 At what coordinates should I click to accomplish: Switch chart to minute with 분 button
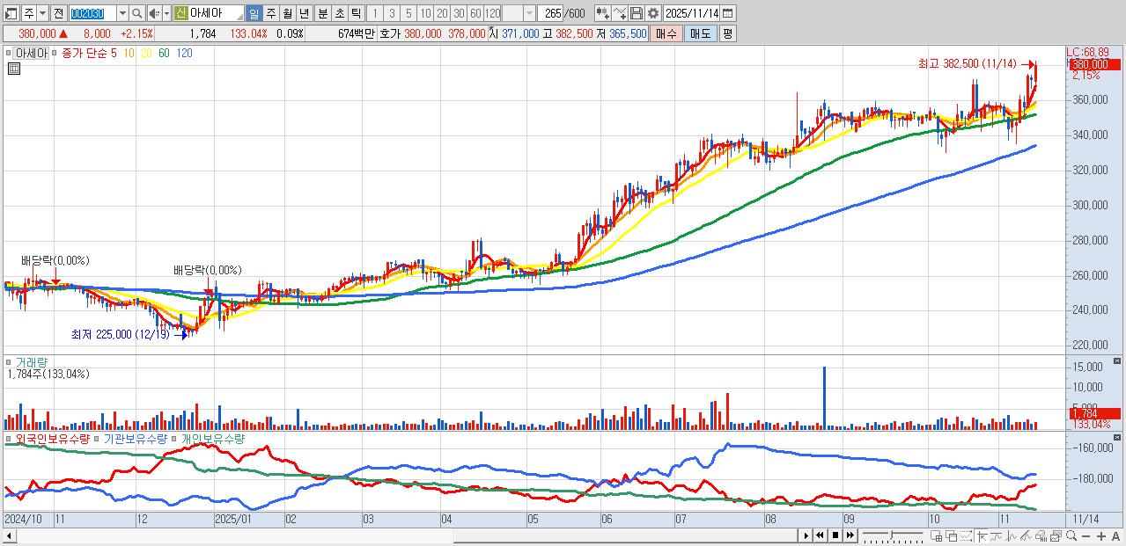pyautogui.click(x=322, y=13)
